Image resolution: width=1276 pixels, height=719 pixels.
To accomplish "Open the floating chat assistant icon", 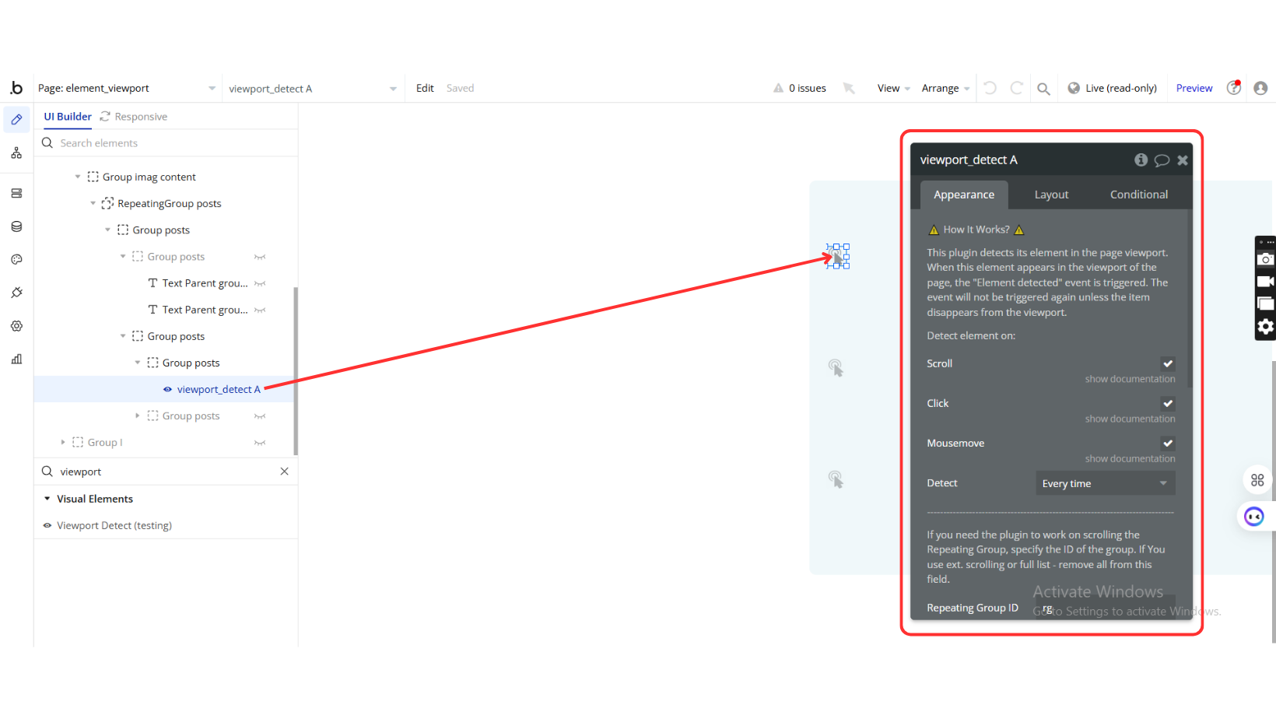I will tap(1254, 516).
